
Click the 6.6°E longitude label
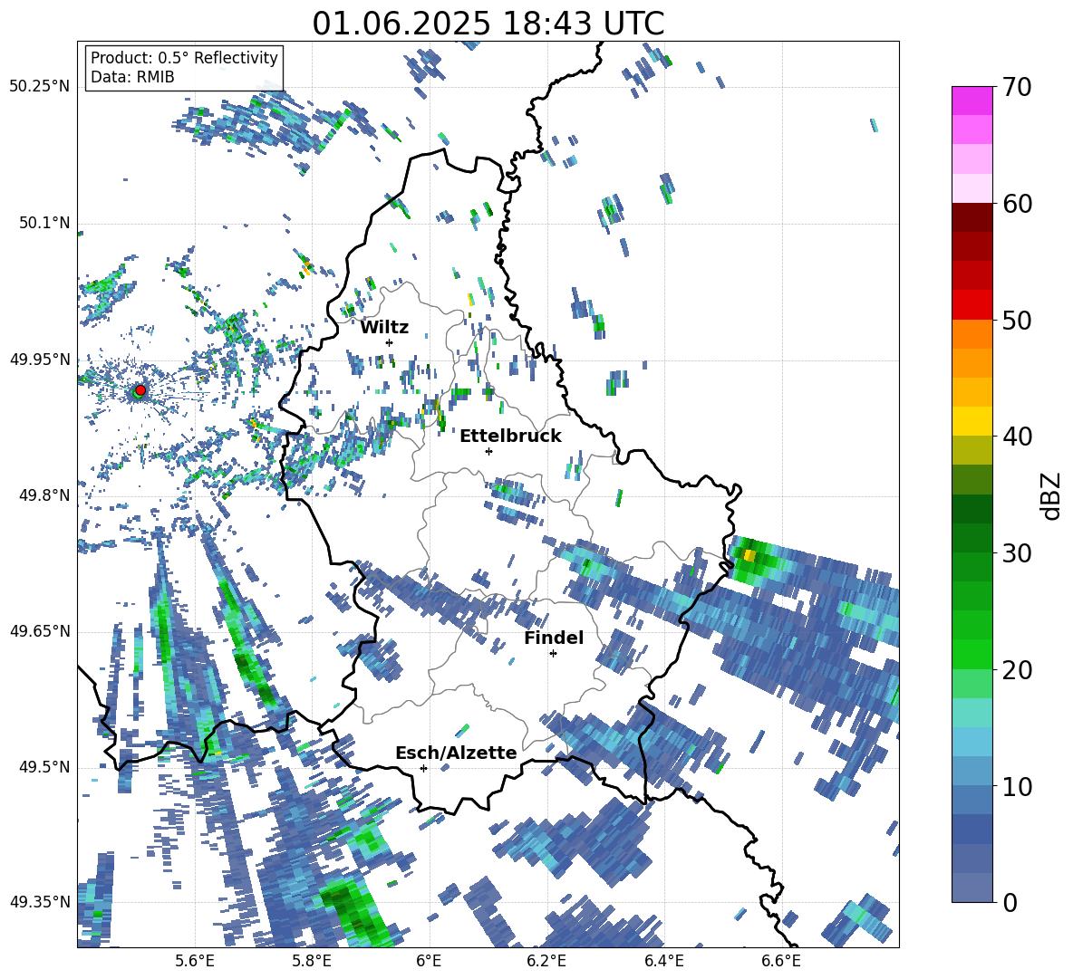(781, 961)
